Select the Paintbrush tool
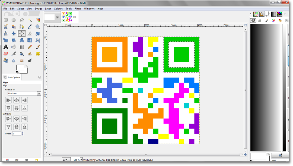Viewport: 293px width, 166px height. (x=38, y=47)
